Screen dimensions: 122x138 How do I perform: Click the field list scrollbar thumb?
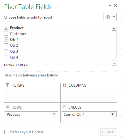114,45
